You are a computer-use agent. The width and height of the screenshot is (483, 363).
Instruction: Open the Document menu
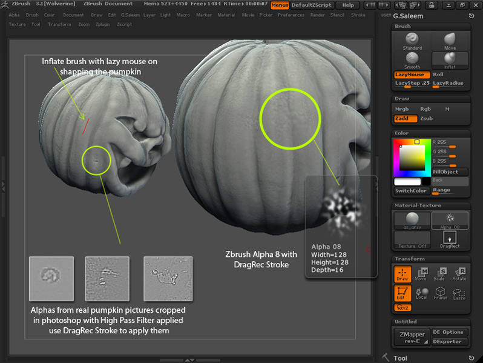tap(73, 15)
